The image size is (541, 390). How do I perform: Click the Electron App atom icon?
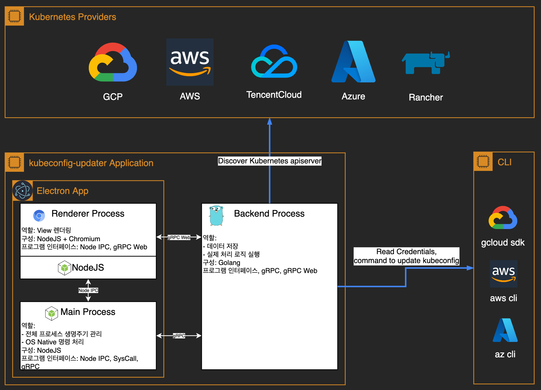pos(23,191)
